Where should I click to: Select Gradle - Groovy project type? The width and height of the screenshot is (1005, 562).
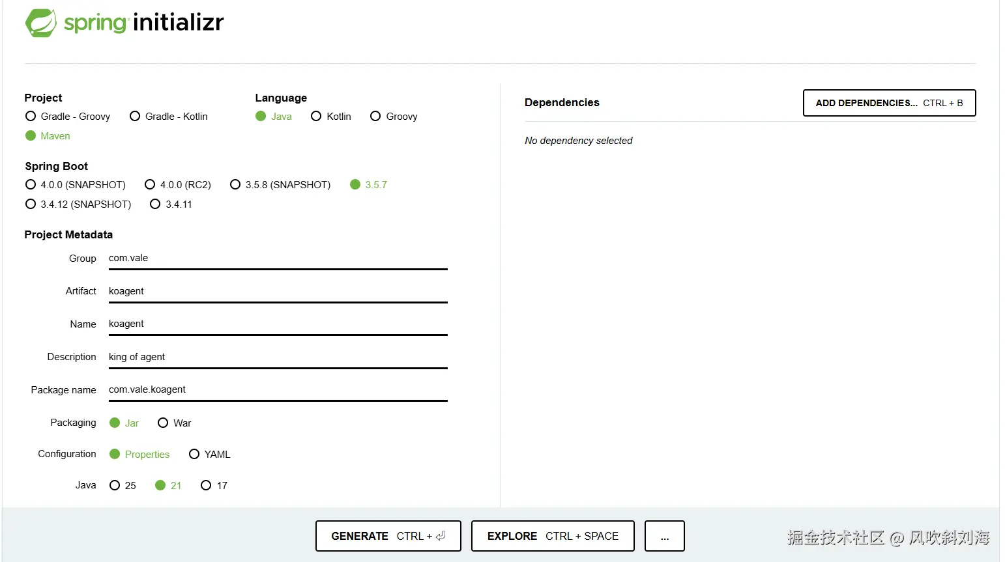(68, 117)
